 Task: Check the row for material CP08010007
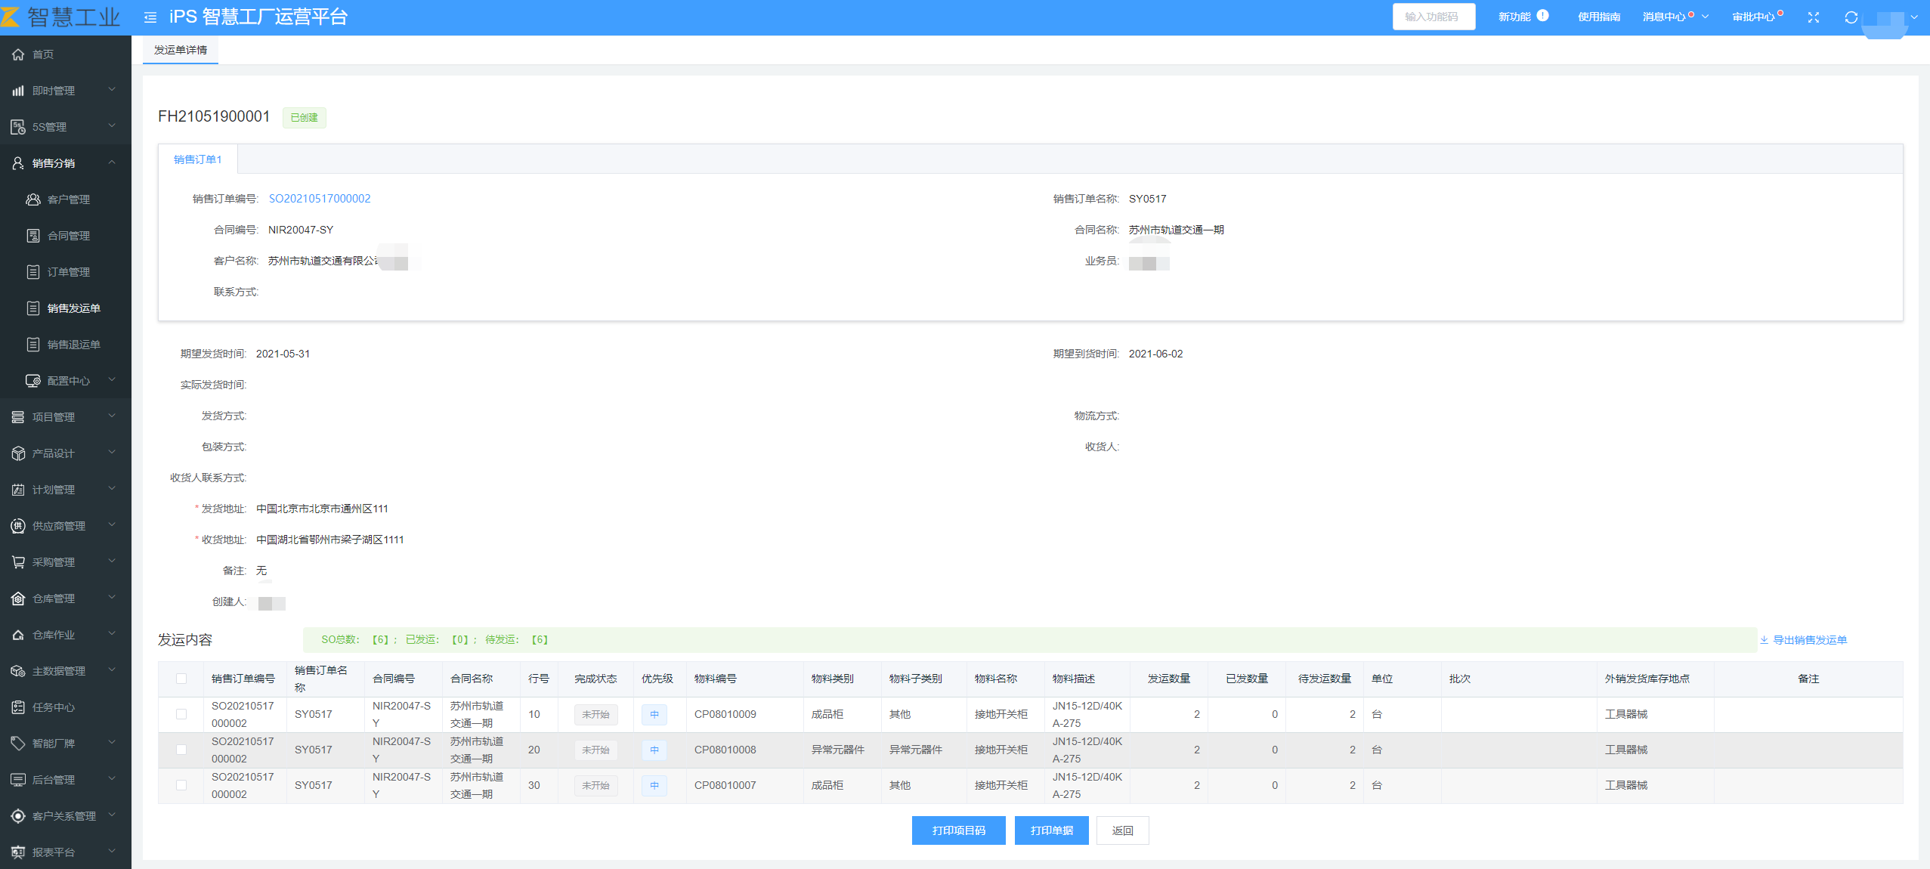point(181,785)
